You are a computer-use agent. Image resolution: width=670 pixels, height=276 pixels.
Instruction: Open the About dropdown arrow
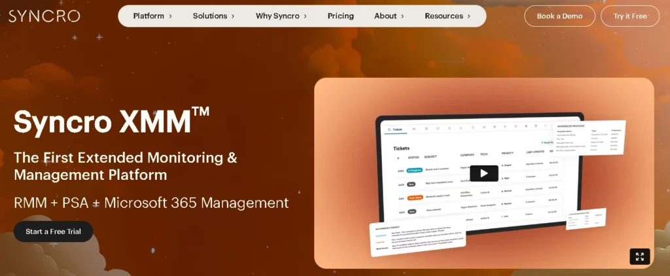[402, 16]
